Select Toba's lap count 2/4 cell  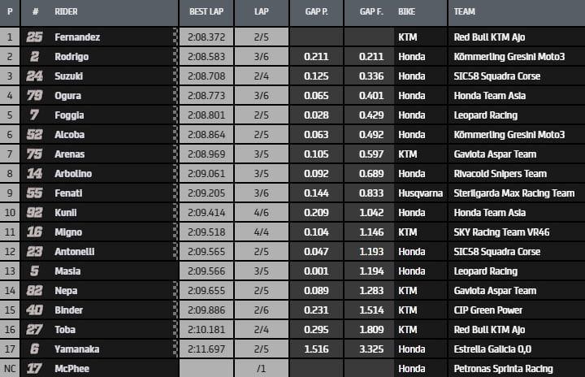[x=261, y=330]
